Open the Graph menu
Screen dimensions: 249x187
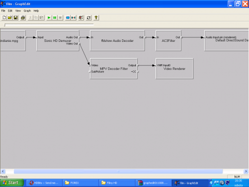27,11
